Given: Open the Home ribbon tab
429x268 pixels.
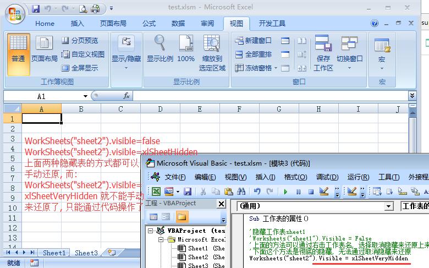Looking at the screenshot, I should [x=45, y=24].
